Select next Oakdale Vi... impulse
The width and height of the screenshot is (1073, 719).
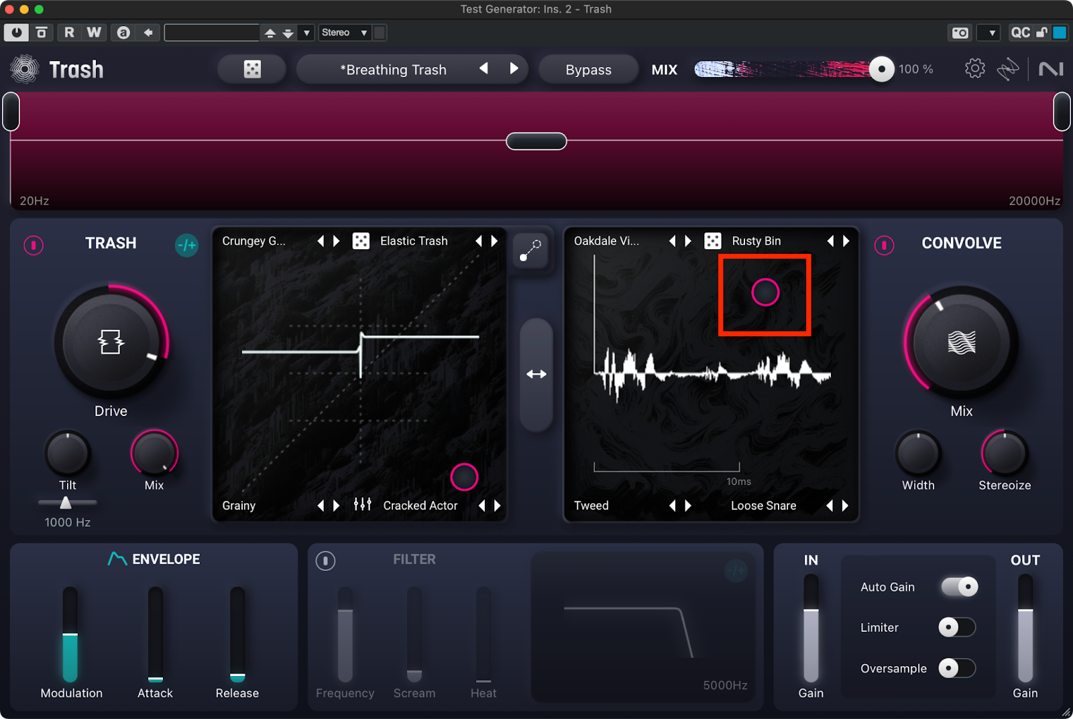coord(688,241)
